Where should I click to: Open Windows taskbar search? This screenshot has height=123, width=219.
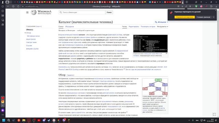tap(9, 120)
